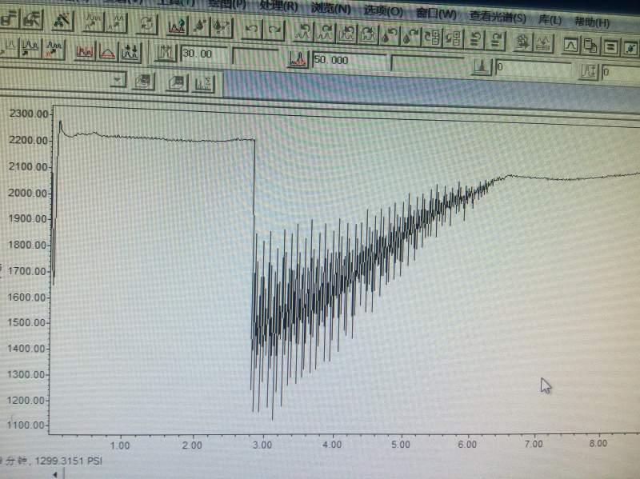Open the 处理(R) menu
The width and height of the screenshot is (640, 479).
tap(278, 6)
